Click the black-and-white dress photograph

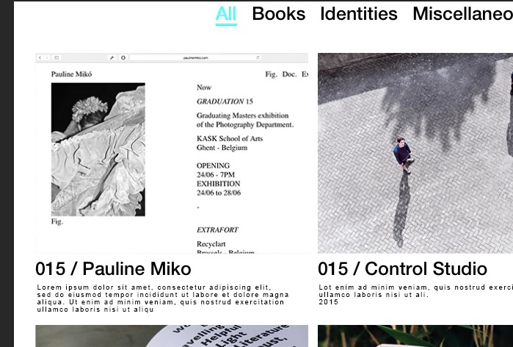point(98,149)
